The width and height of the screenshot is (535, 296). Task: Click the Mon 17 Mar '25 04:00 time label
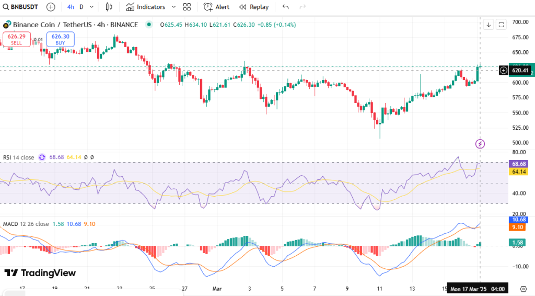pyautogui.click(x=478, y=289)
